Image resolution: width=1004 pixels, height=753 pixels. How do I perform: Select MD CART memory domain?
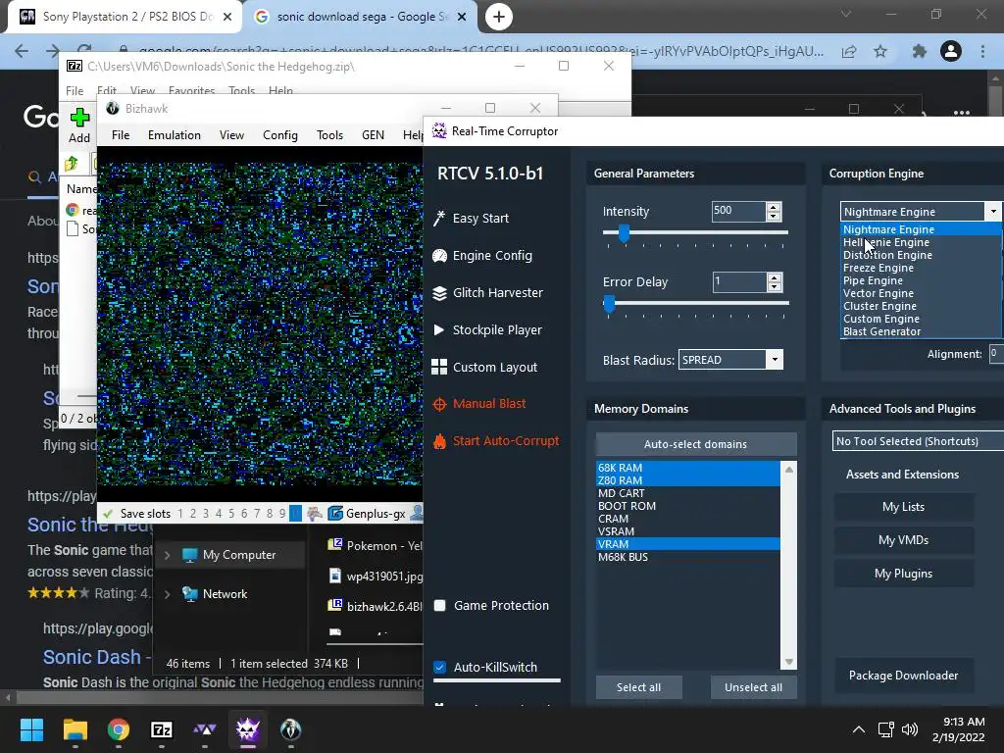pyautogui.click(x=687, y=493)
